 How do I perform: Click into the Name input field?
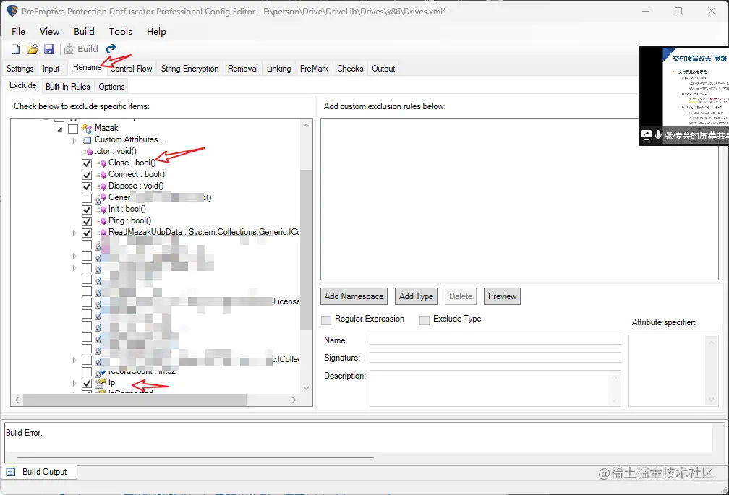(495, 340)
